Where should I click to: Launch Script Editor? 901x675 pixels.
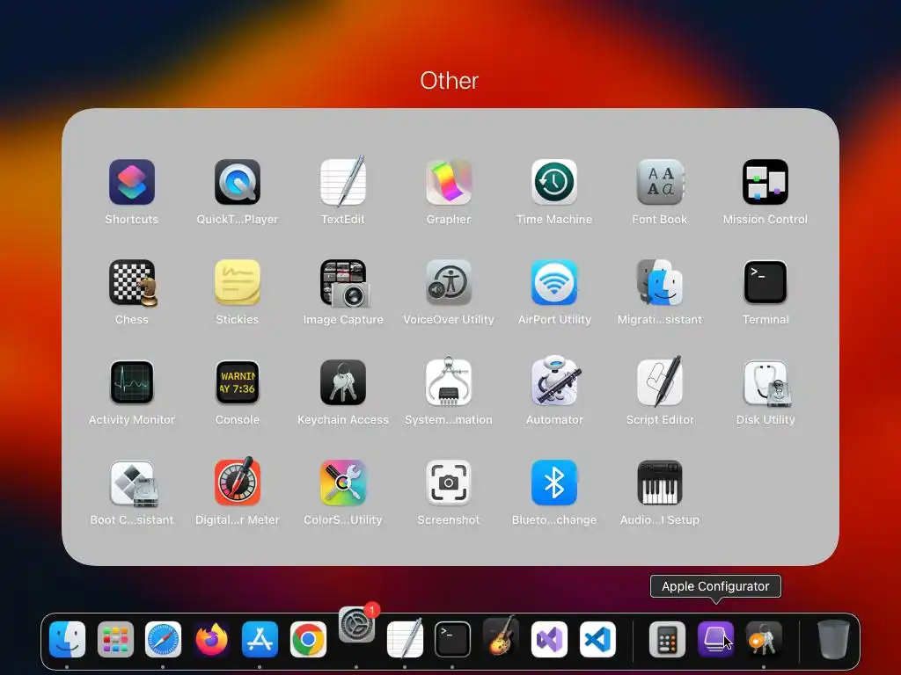(660, 383)
